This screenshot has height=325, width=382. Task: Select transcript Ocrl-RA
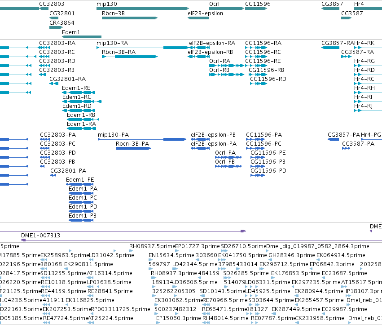coord(227,66)
